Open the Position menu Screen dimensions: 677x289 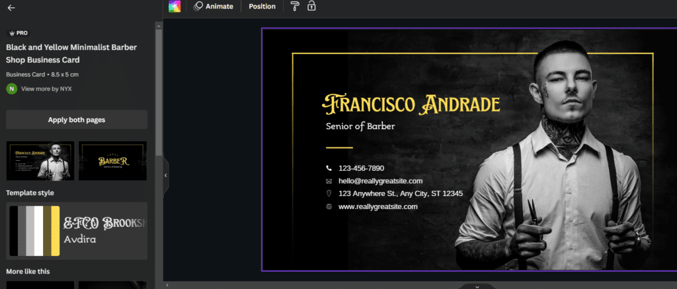(x=262, y=7)
